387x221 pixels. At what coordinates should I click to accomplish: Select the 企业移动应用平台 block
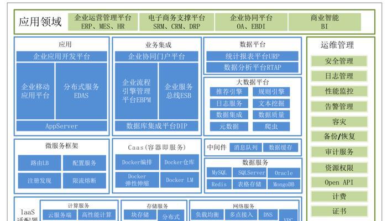coord(35,91)
